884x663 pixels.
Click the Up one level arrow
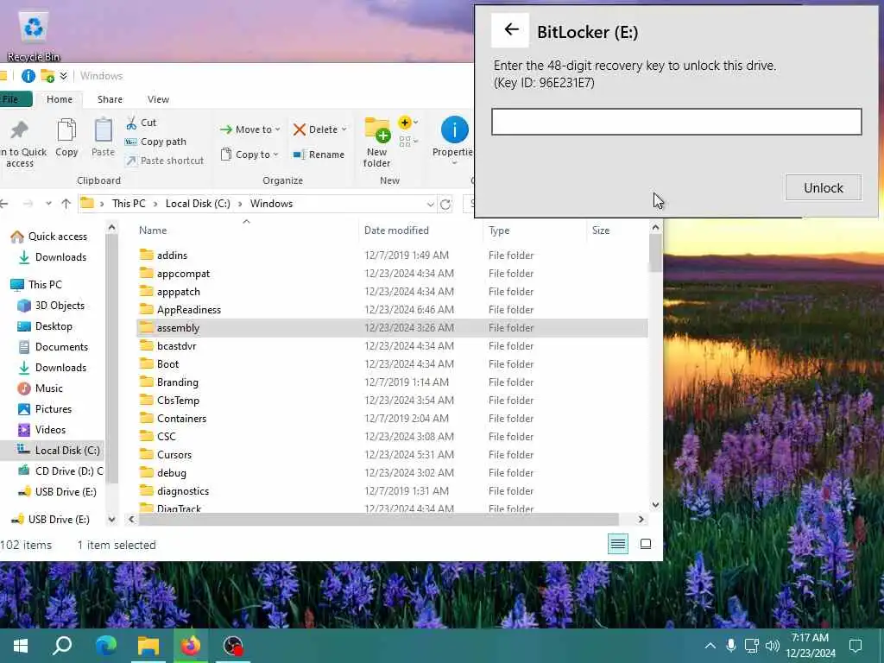point(66,204)
